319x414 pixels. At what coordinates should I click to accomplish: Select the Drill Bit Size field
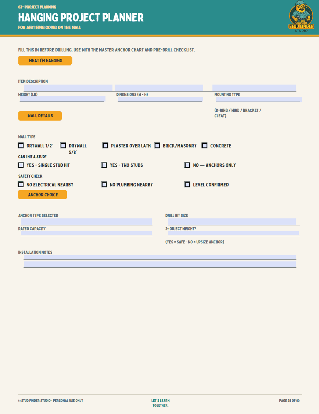coord(232,221)
